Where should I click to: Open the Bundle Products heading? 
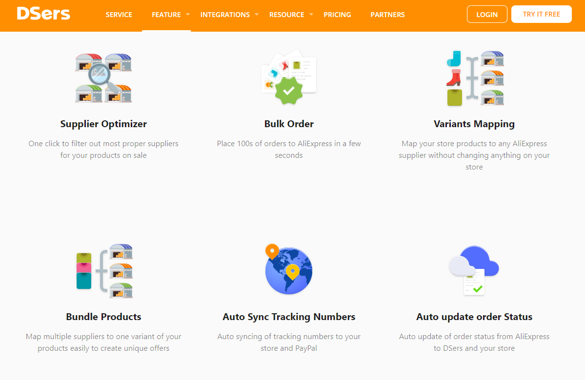click(x=103, y=317)
